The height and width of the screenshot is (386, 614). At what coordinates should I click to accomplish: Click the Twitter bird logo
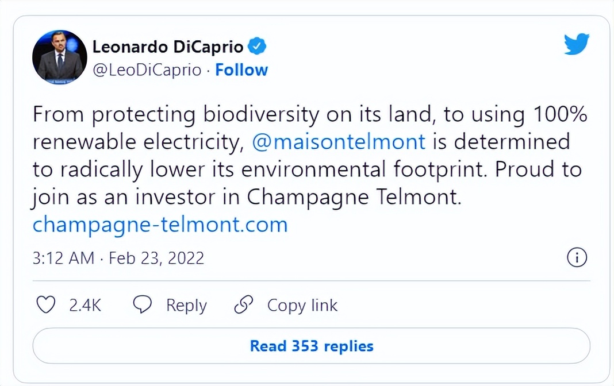[x=576, y=44]
